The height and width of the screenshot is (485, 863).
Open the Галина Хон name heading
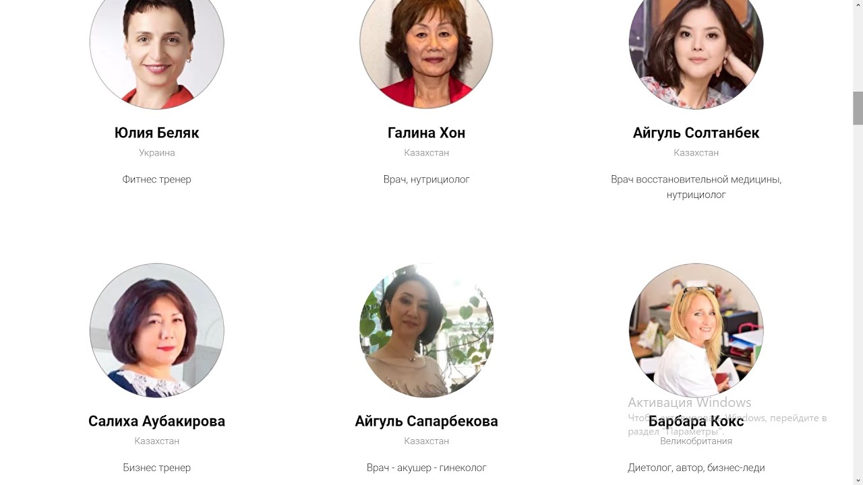tap(427, 133)
